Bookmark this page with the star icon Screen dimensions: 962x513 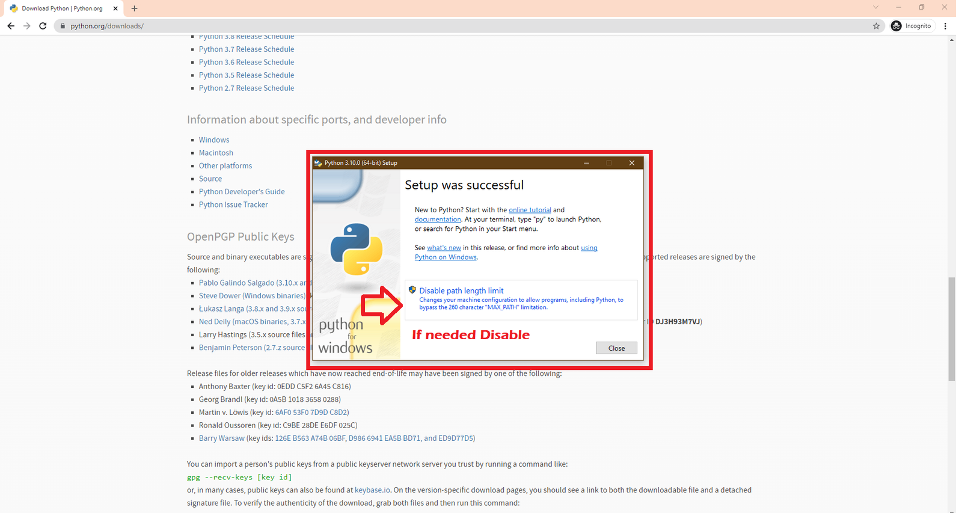876,26
